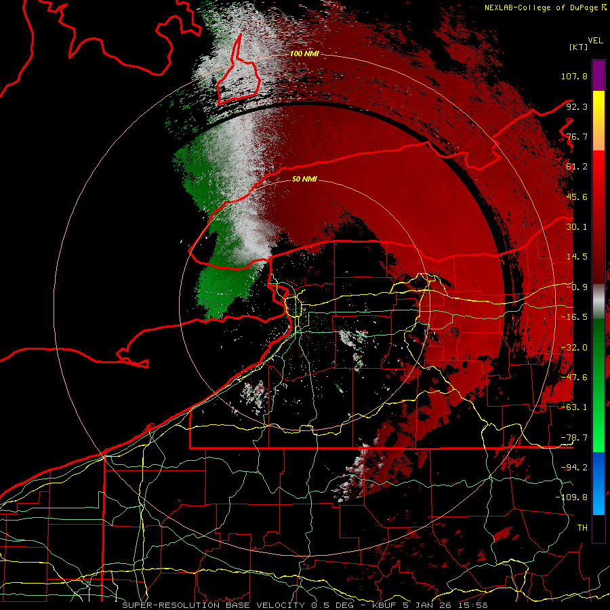Click the blue segment of color bar

coord(598,483)
